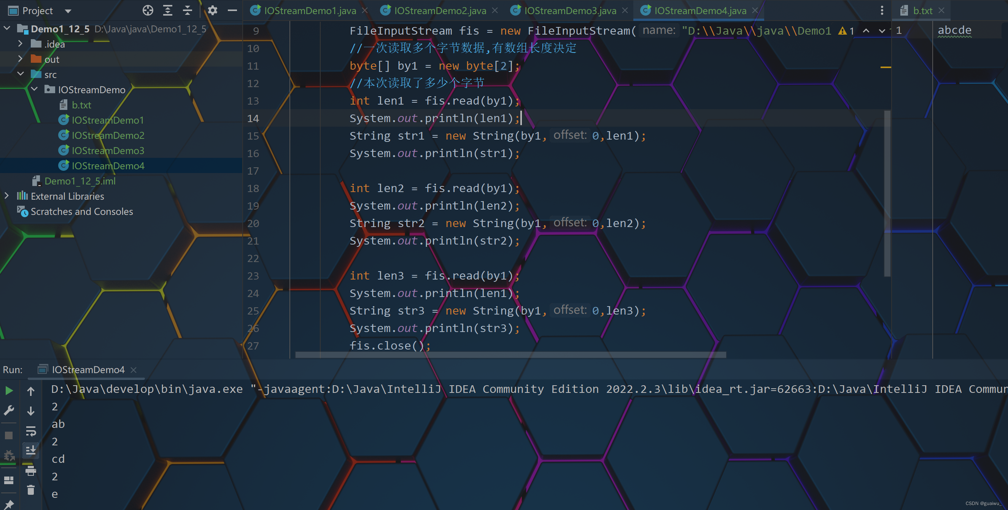Toggle scroll to end in console

[30, 450]
